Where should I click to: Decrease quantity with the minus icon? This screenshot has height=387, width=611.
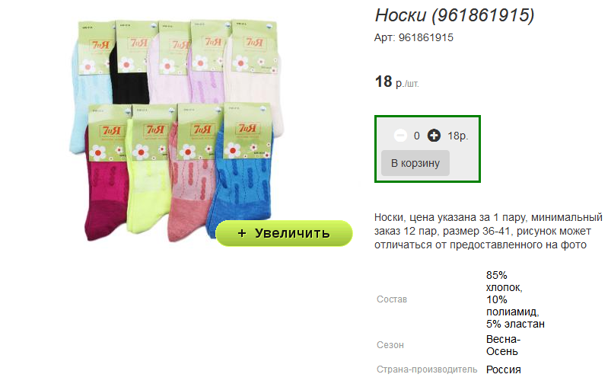pyautogui.click(x=400, y=136)
